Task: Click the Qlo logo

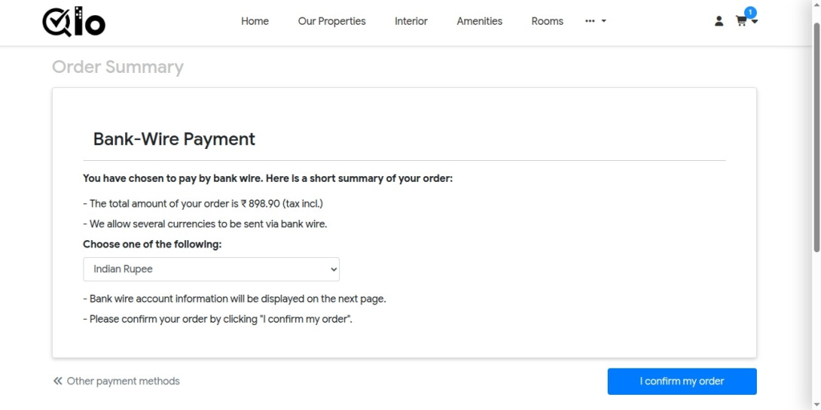Action: (74, 22)
